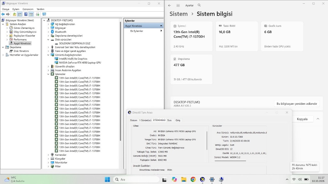This screenshot has height=184, width=328.
Task: Open File Explorer from the taskbar
Action: coord(184,180)
